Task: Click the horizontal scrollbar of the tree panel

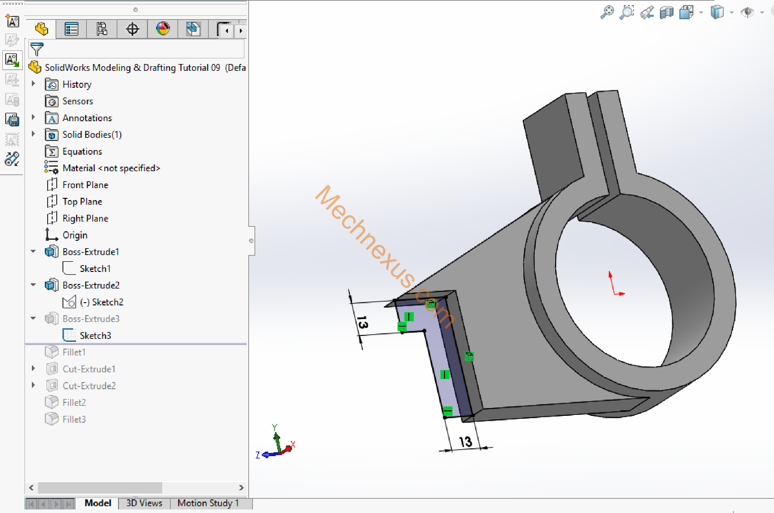Action: click(x=100, y=487)
